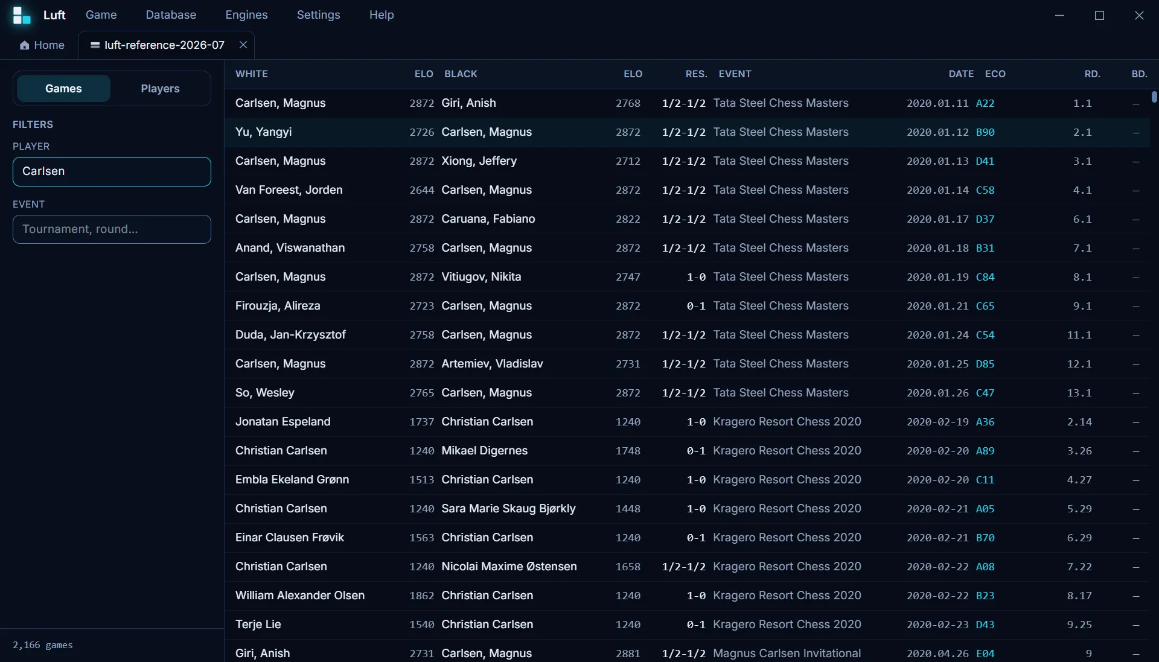Sort by the WHITE column header

252,74
